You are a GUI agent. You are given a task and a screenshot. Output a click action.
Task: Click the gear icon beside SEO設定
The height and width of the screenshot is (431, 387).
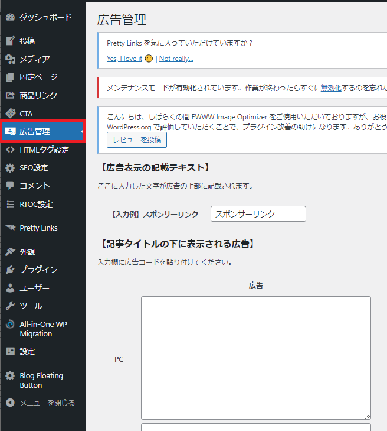point(10,168)
